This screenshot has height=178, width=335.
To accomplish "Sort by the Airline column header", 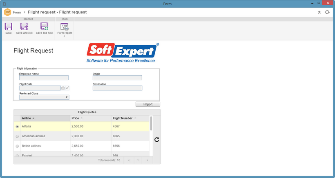I will tap(45, 119).
